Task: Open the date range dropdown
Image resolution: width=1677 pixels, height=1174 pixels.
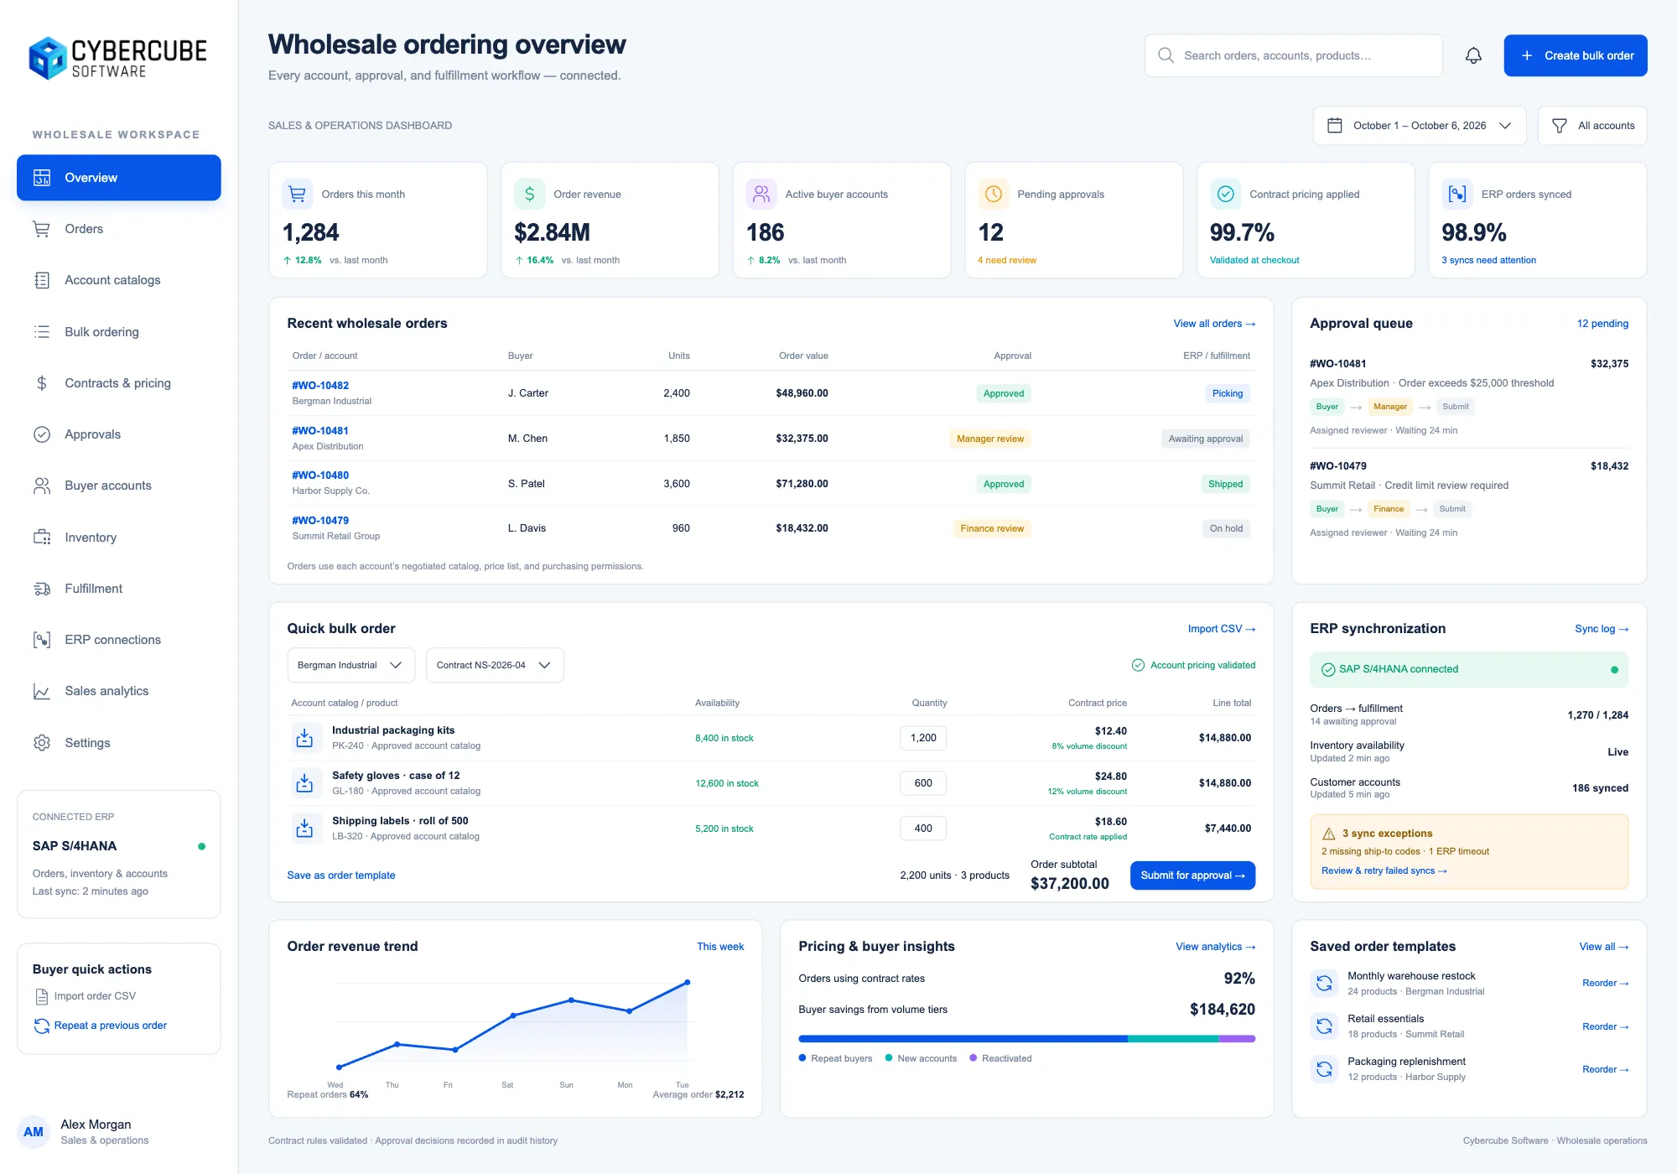Action: 1419,126
